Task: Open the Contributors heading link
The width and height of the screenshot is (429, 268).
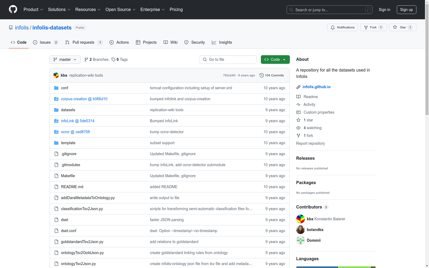Action: coord(312,207)
